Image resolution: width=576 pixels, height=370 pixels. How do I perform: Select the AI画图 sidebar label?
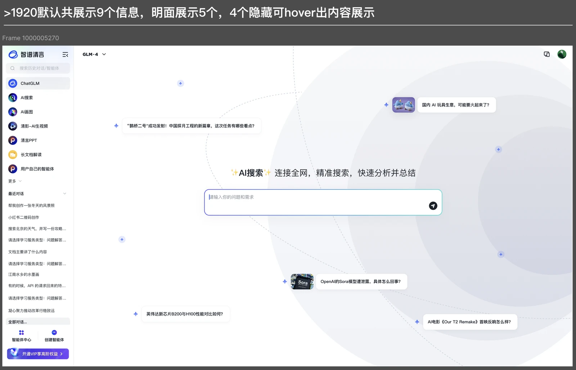pyautogui.click(x=27, y=112)
